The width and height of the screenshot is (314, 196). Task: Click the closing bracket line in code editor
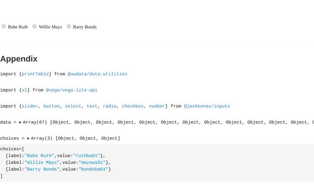[1, 176]
